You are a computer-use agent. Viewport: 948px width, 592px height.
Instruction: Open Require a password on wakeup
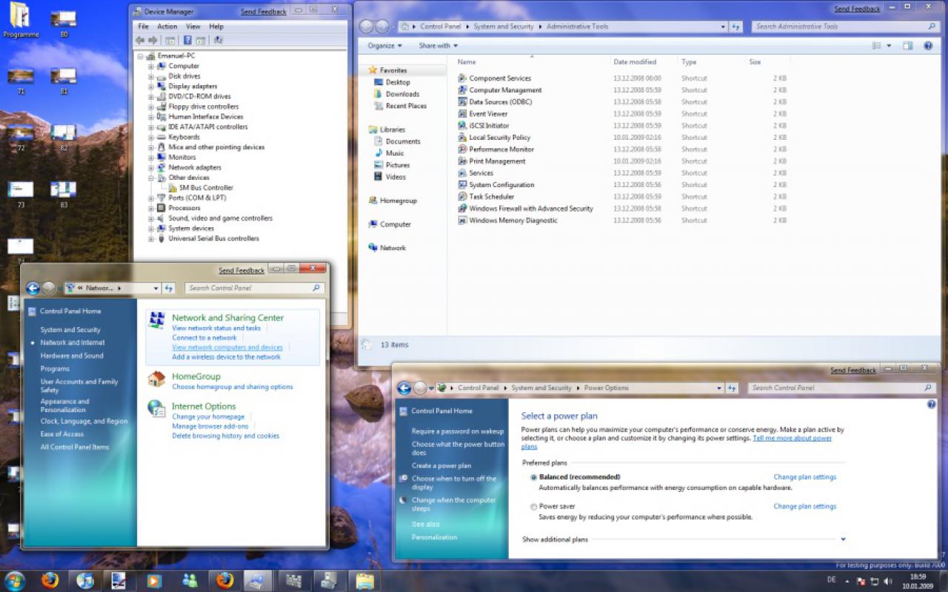458,431
